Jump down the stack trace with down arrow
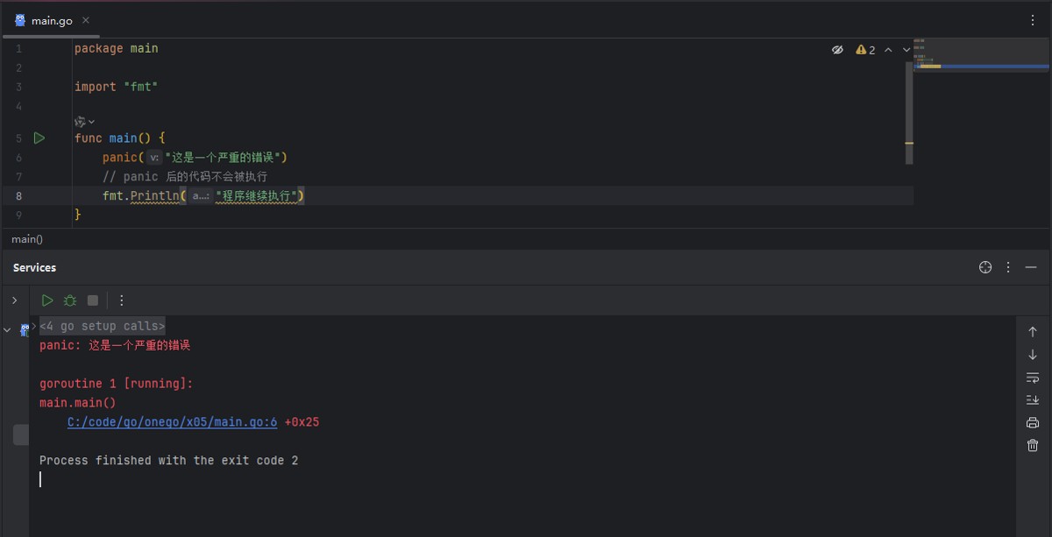Image resolution: width=1052 pixels, height=537 pixels. [x=1033, y=355]
